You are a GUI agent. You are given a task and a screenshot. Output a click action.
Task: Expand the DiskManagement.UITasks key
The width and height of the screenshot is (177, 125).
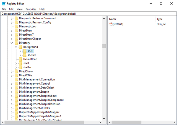coord(12,108)
